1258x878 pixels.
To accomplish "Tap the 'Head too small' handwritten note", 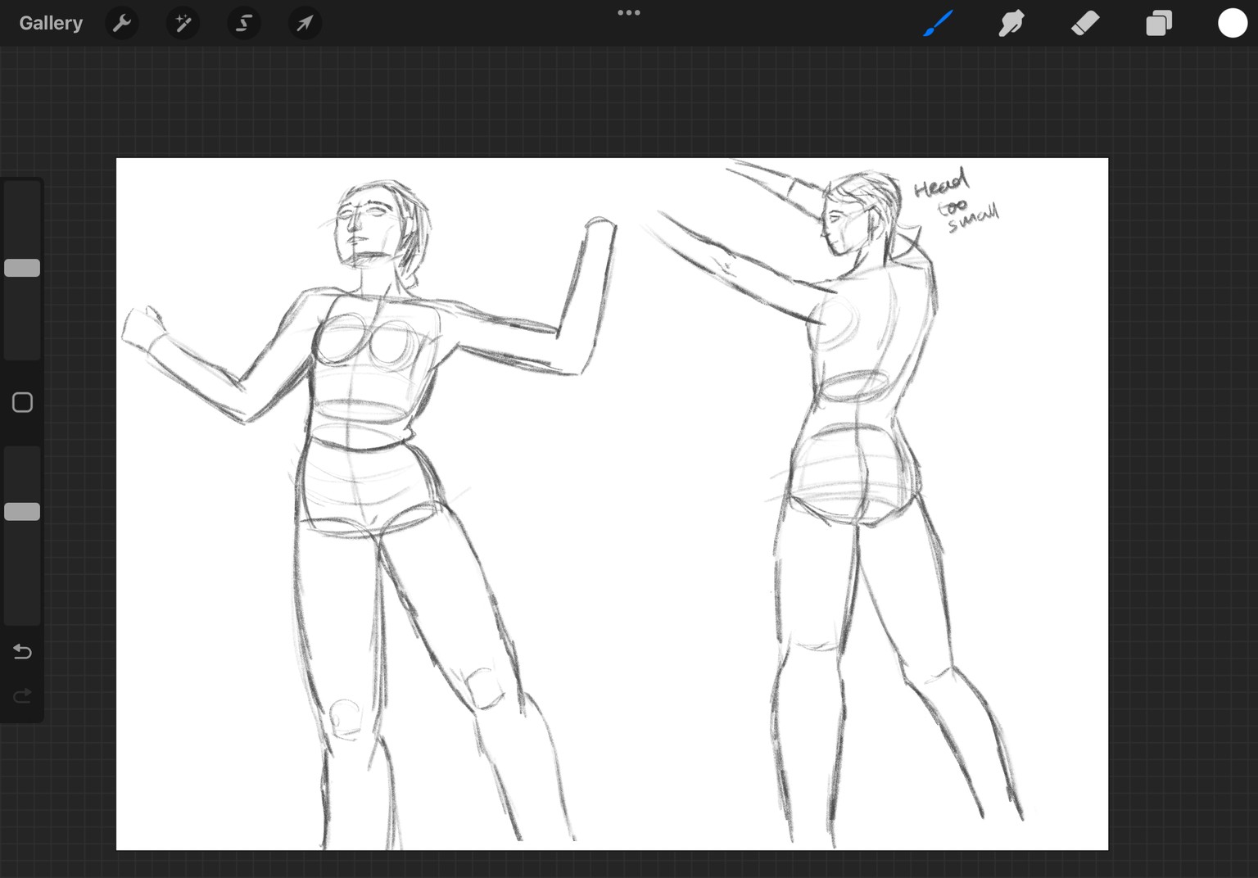I will point(955,201).
